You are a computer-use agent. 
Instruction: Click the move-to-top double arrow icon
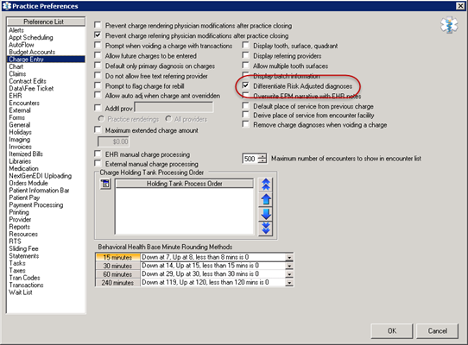266,185
